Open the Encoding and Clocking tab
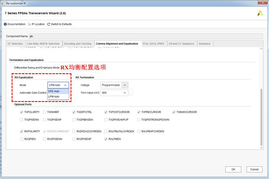Screen dimensions: 269x179 78,44
